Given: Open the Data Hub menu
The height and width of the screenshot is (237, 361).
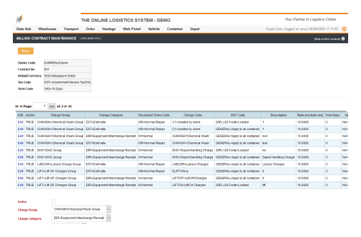Looking at the screenshot, I should (24, 29).
